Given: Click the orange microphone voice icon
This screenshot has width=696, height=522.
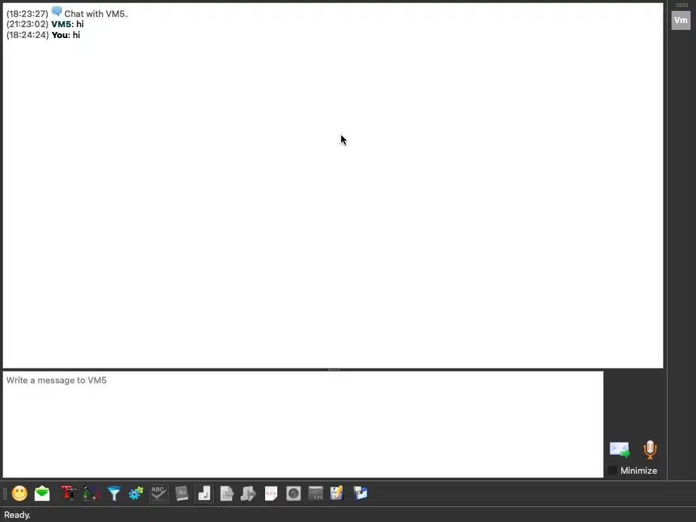Looking at the screenshot, I should pyautogui.click(x=650, y=450).
